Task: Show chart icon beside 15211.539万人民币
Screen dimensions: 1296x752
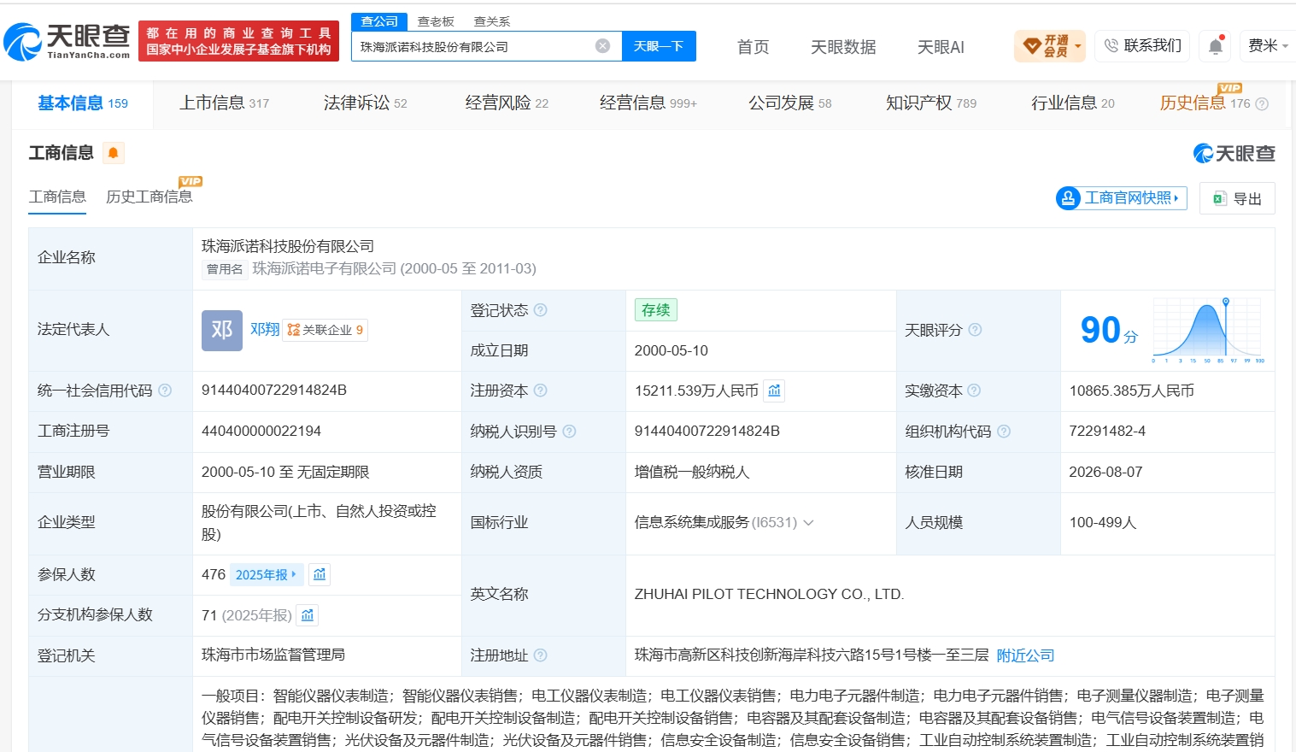Action: 774,391
